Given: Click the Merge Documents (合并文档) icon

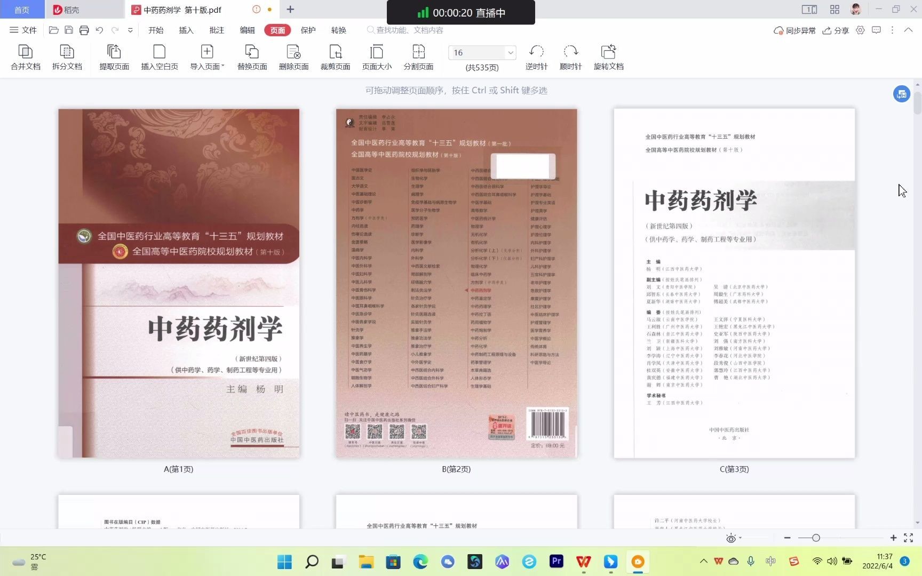Looking at the screenshot, I should click(x=26, y=57).
